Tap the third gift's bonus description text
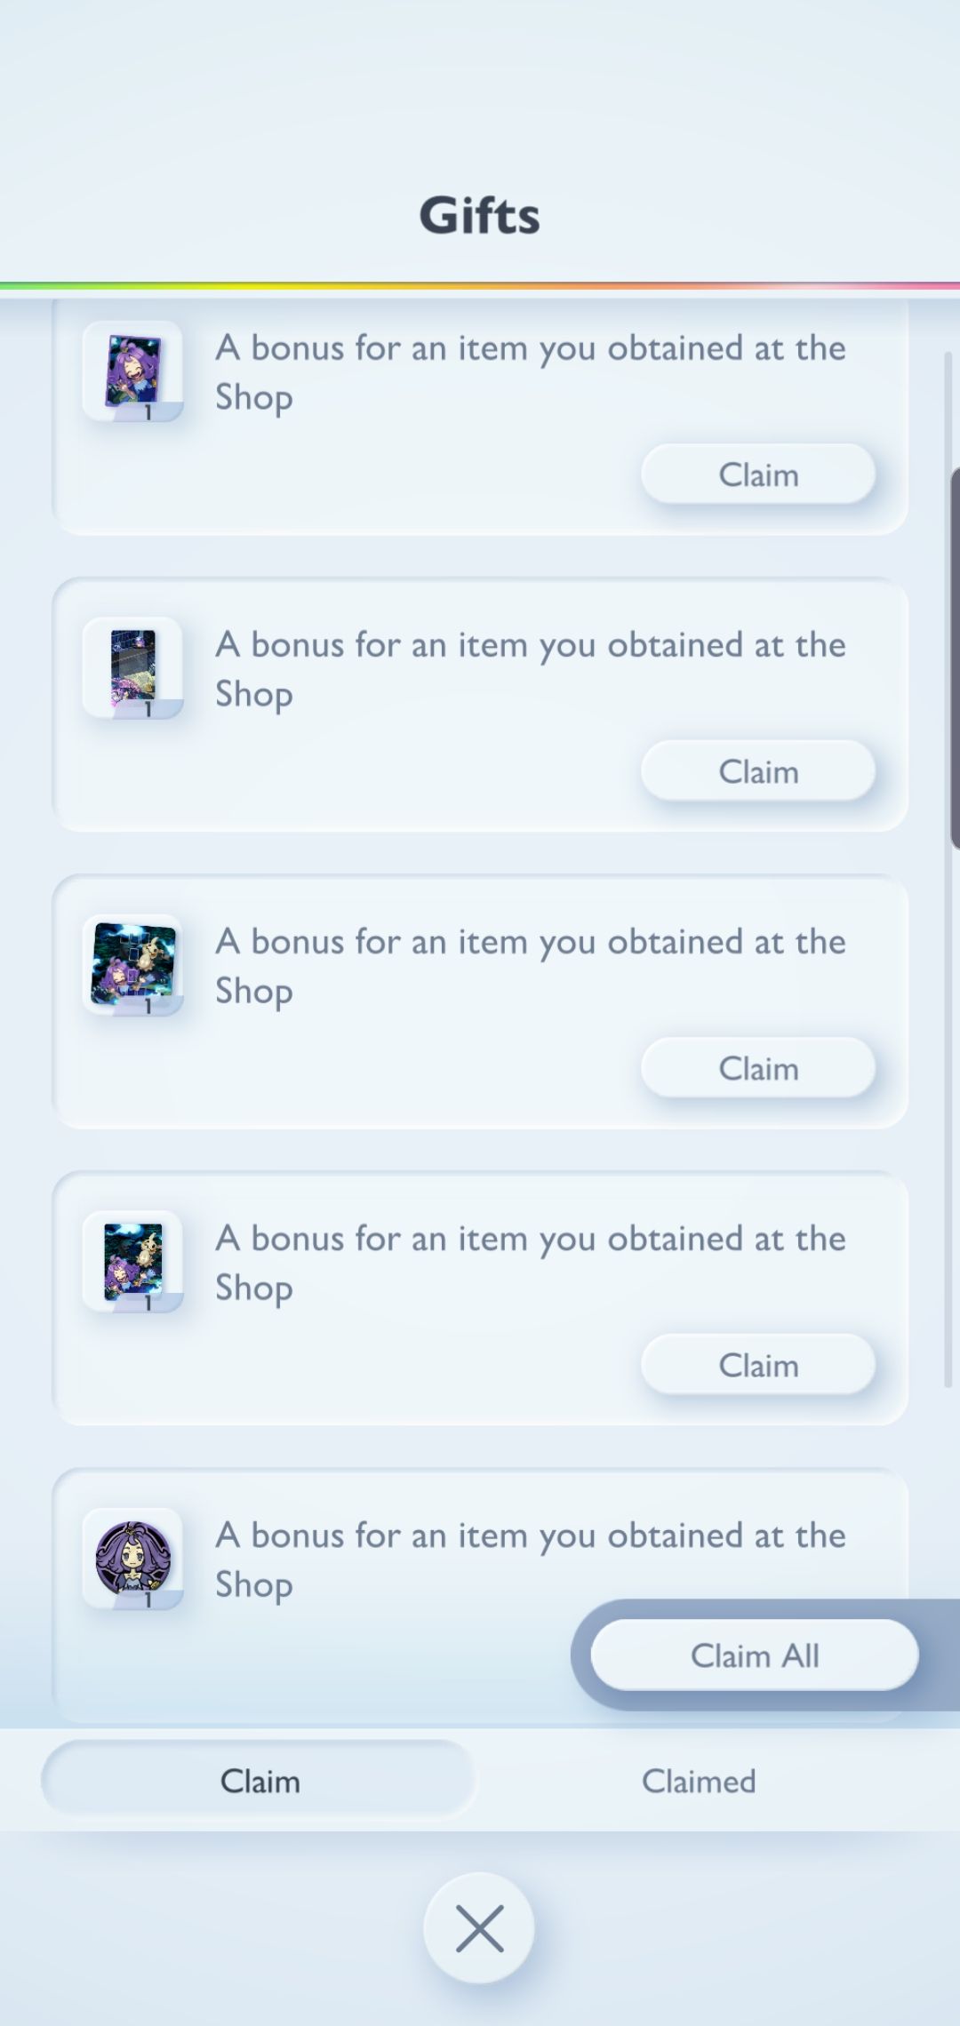 pos(530,965)
